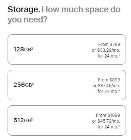Click the 128GB capacity label
Screen dimensions: 131x140
tap(23, 50)
